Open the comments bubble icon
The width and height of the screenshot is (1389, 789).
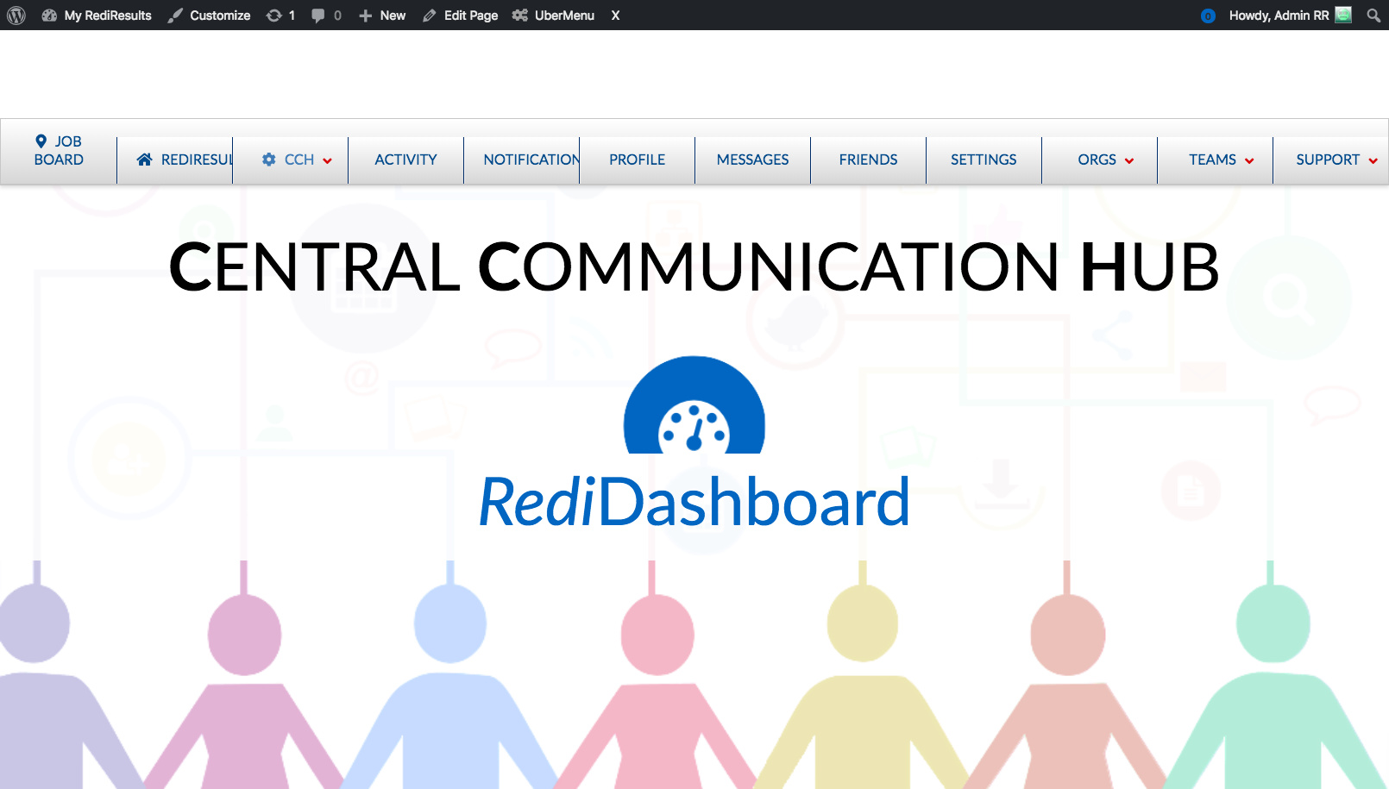coord(317,16)
